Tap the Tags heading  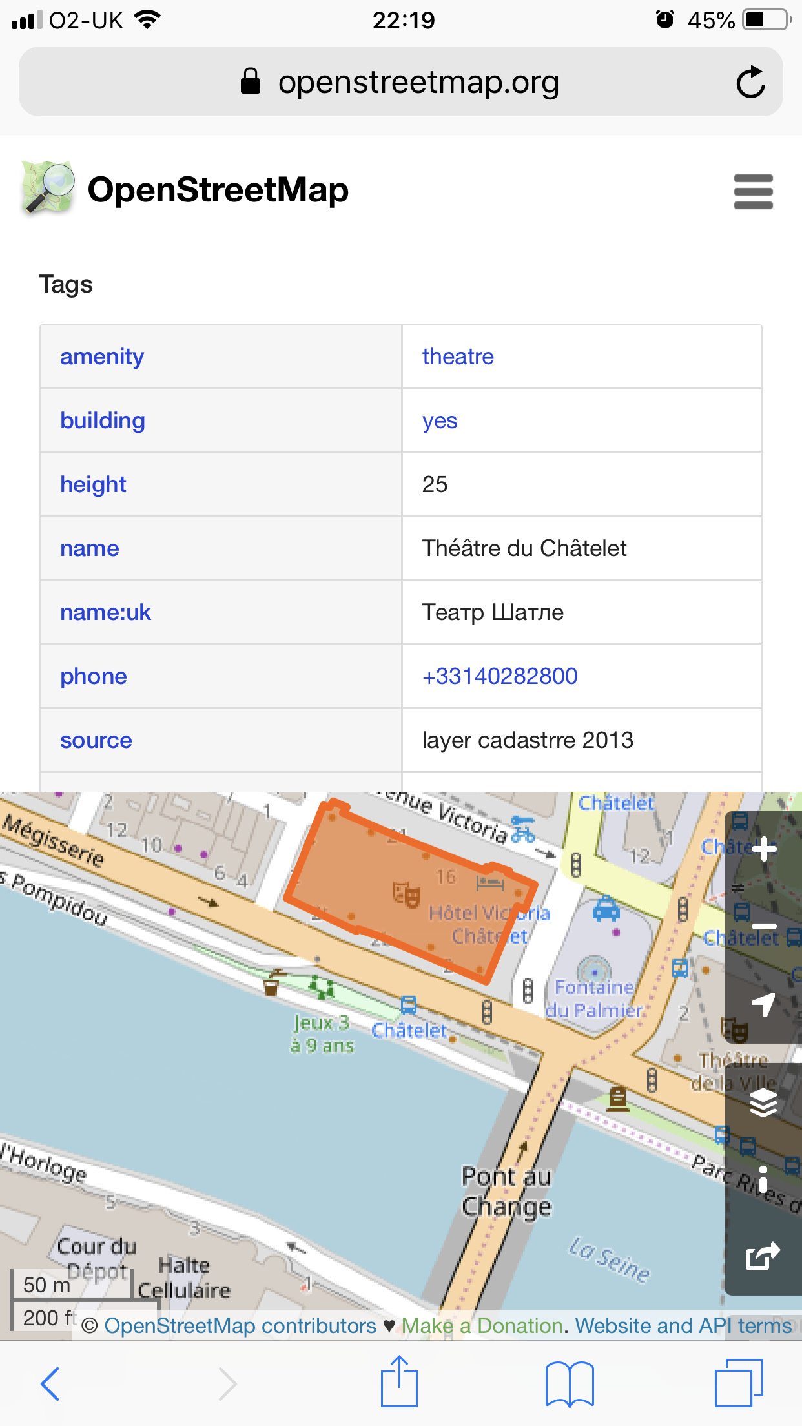tap(66, 284)
